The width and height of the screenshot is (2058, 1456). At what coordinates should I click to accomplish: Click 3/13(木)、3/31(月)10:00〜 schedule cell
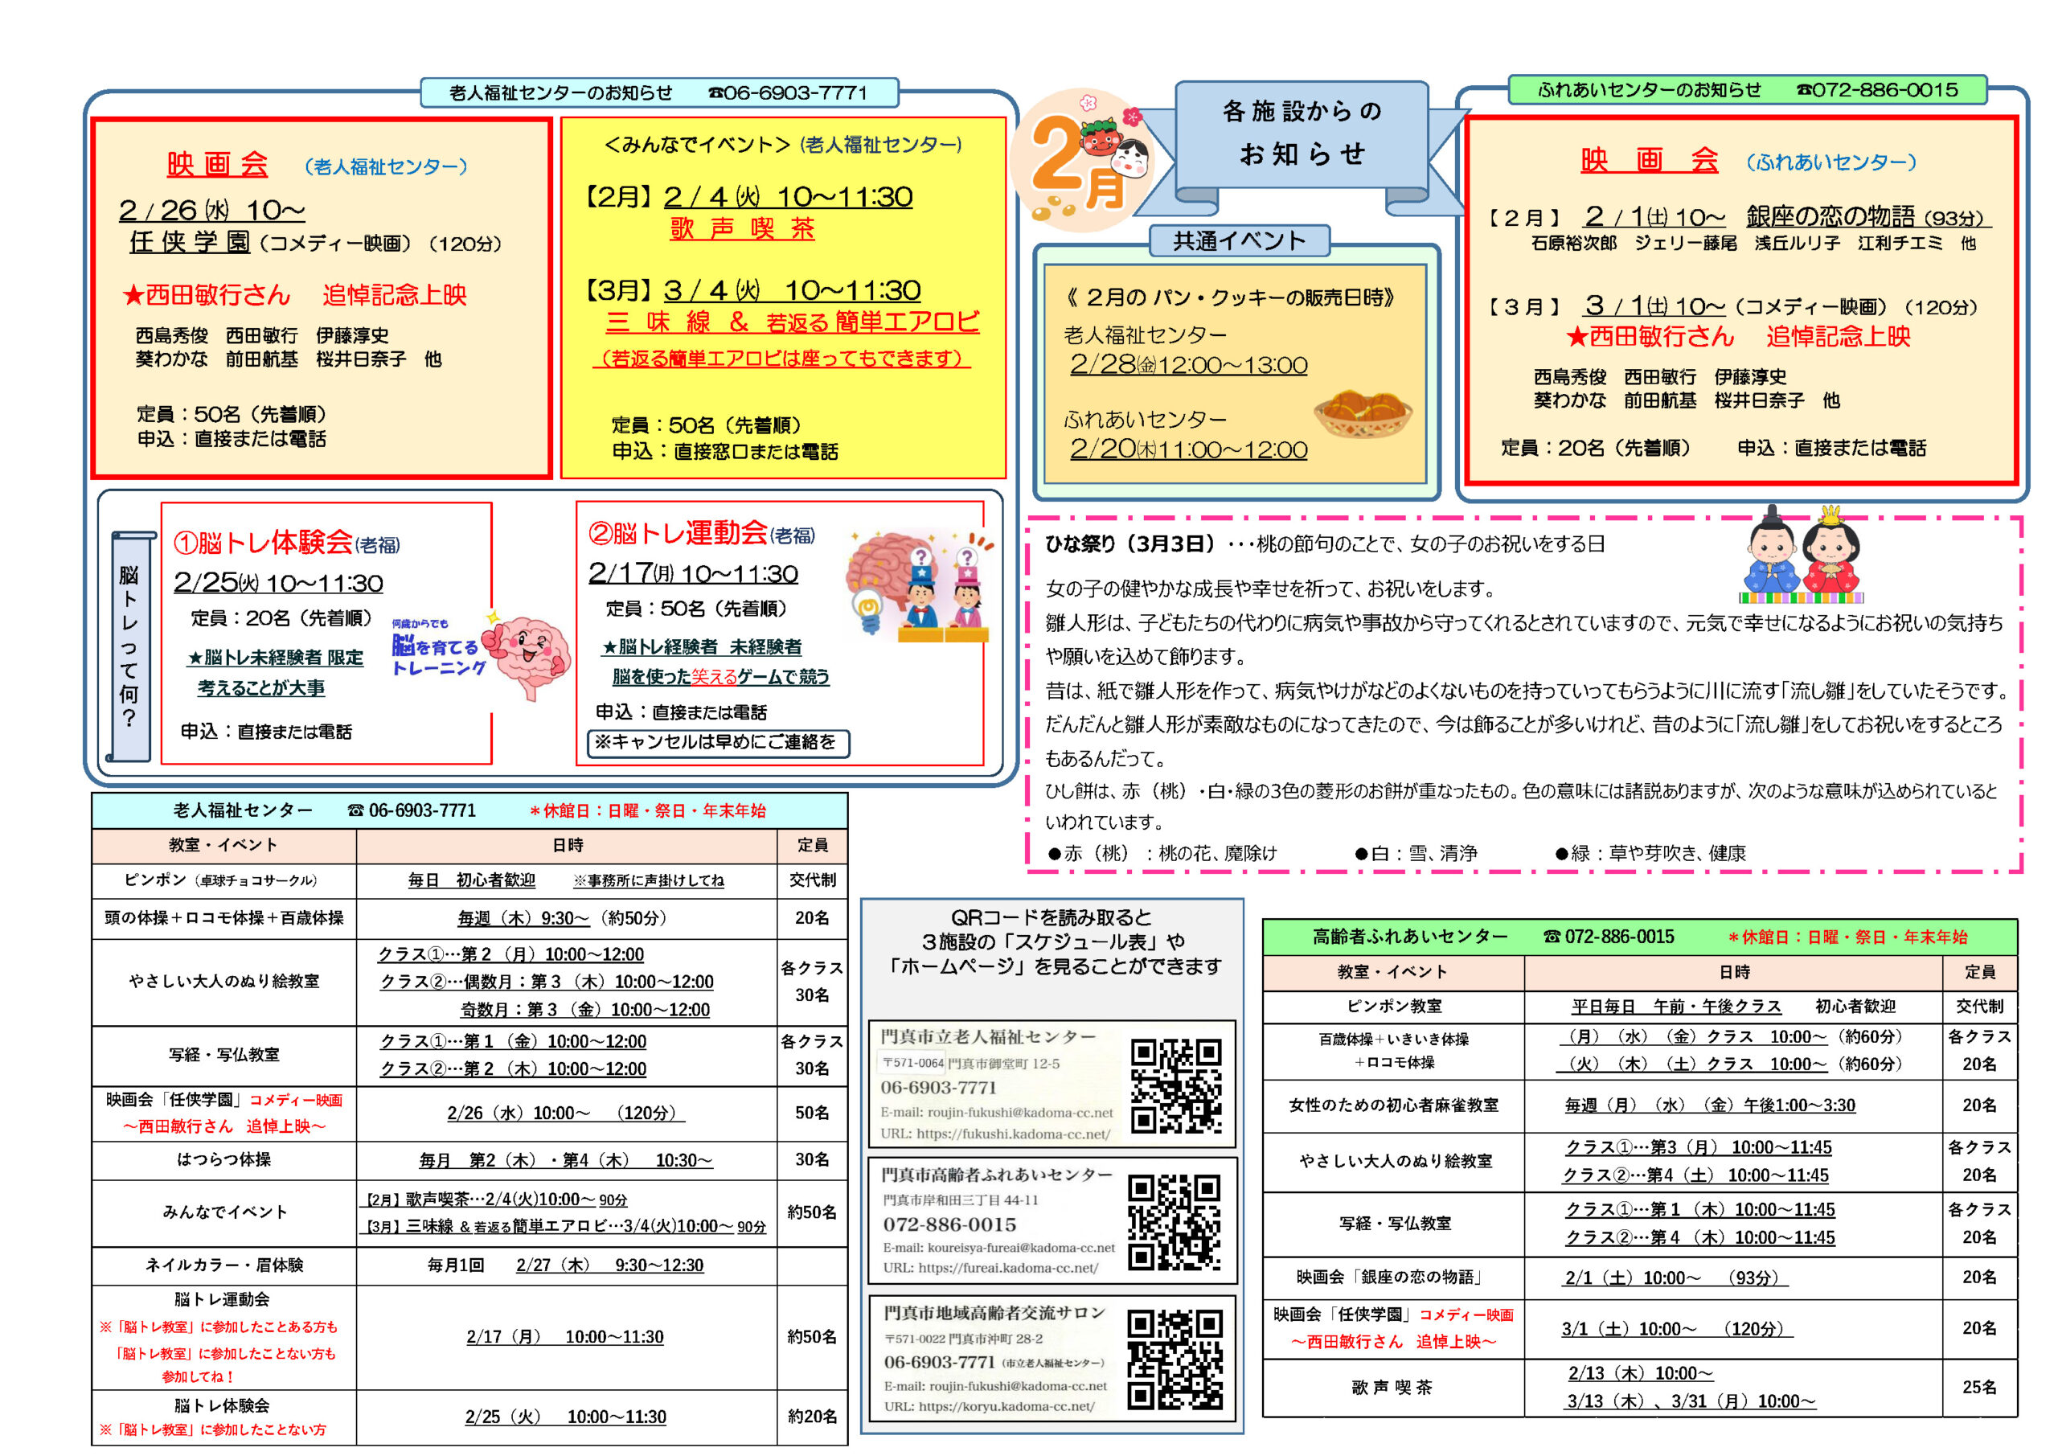click(x=1691, y=1401)
